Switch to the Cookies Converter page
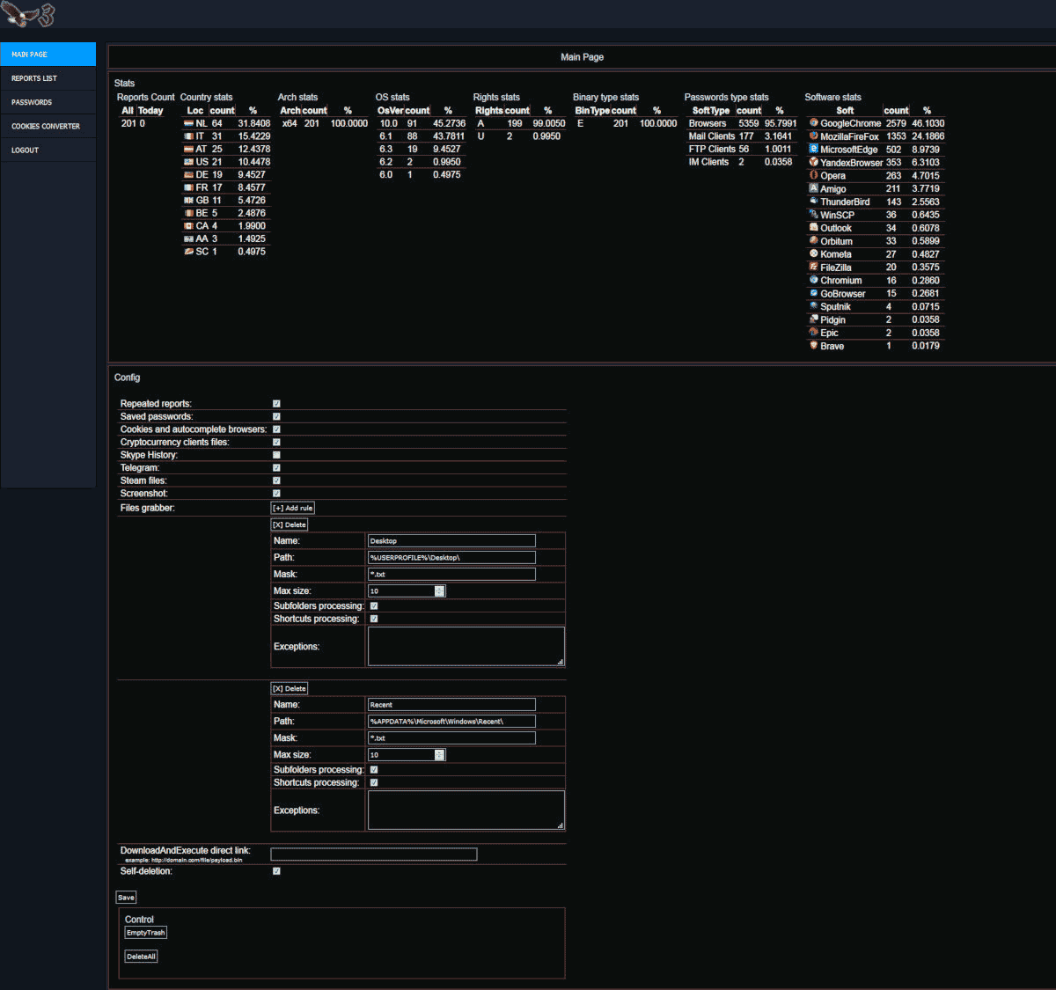Viewport: 1056px width, 990px height. click(47, 126)
